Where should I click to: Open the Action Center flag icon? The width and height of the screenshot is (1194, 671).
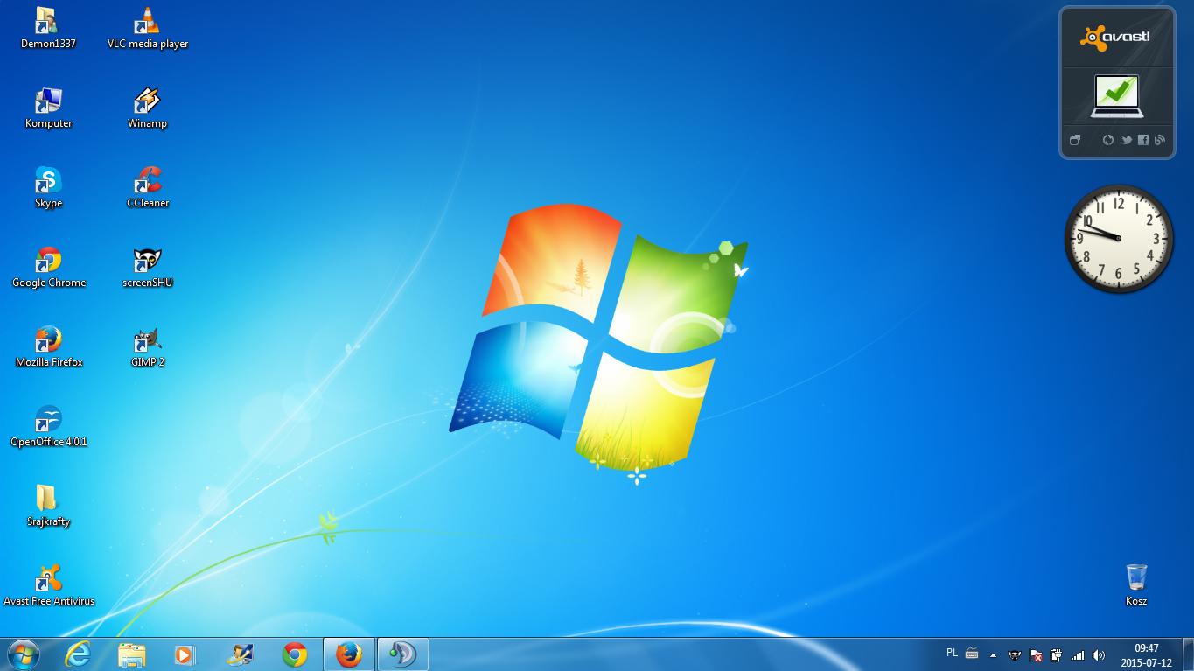coord(1036,654)
